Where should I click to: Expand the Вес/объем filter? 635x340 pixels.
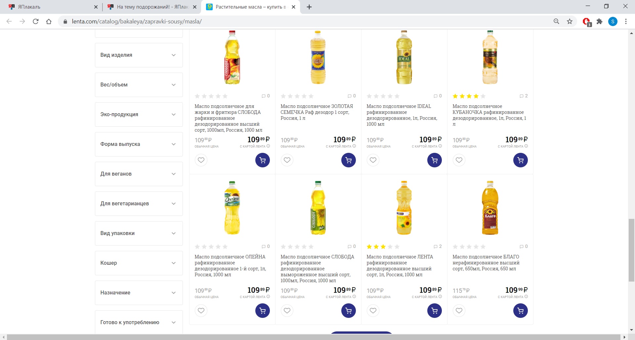click(139, 85)
